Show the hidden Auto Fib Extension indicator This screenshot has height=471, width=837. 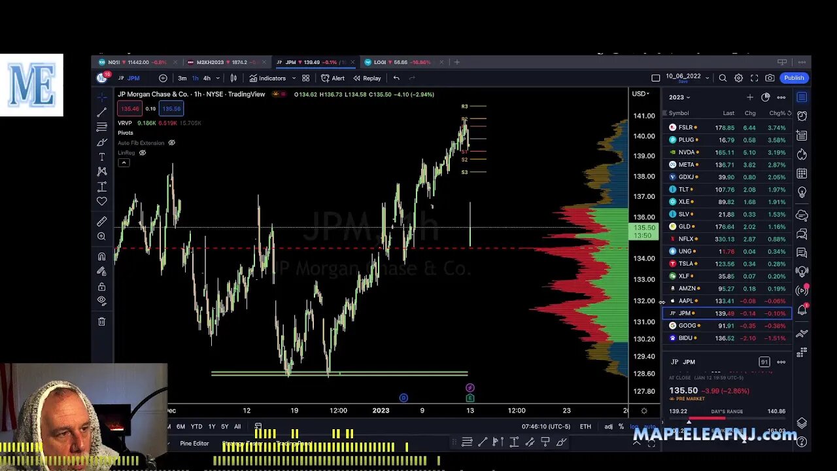(x=172, y=143)
